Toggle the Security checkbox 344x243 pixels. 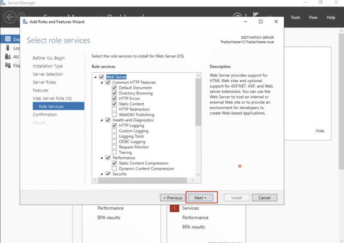click(108, 174)
